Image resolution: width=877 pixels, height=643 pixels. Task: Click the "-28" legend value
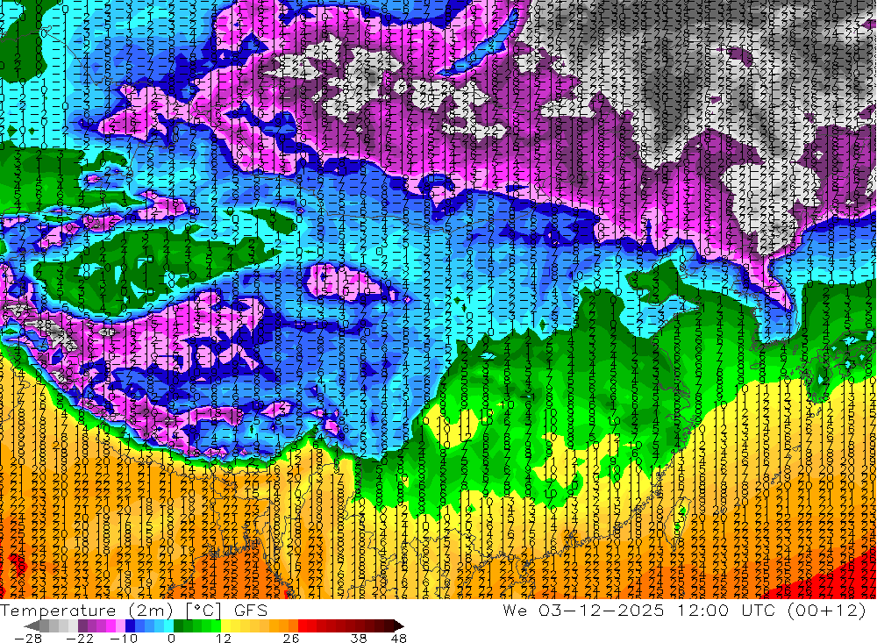click(27, 638)
